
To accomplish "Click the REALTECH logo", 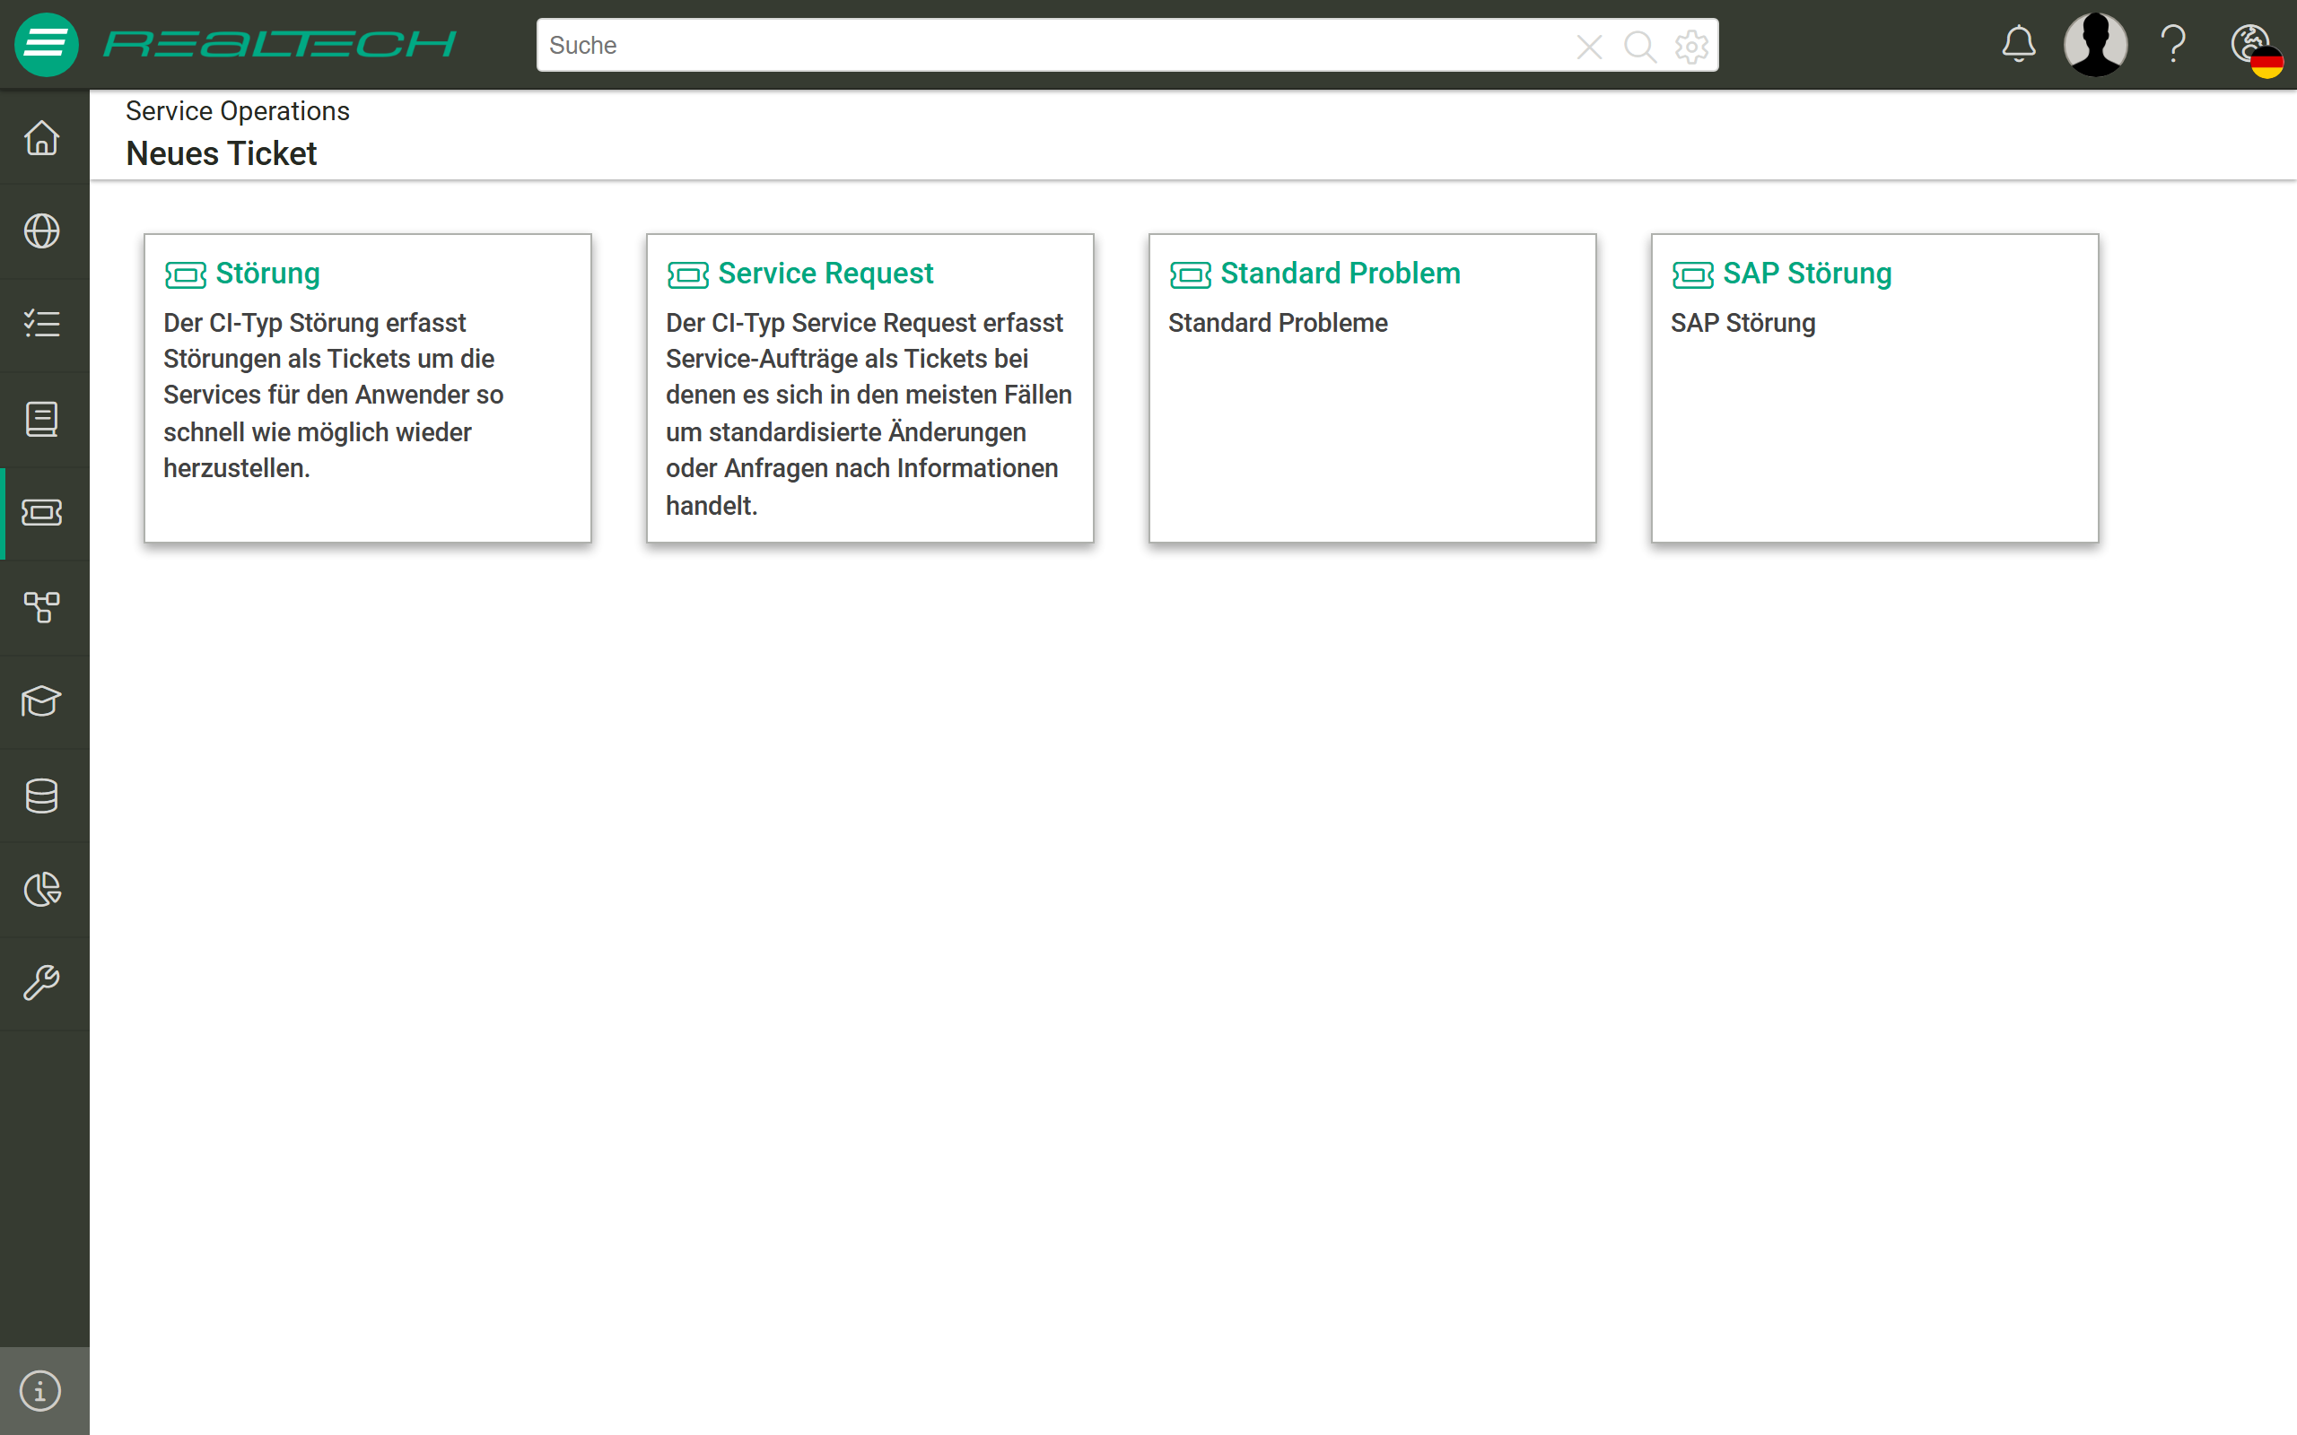I will coord(280,45).
